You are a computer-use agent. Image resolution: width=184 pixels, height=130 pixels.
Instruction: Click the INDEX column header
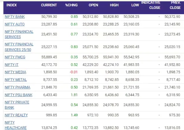11,5
